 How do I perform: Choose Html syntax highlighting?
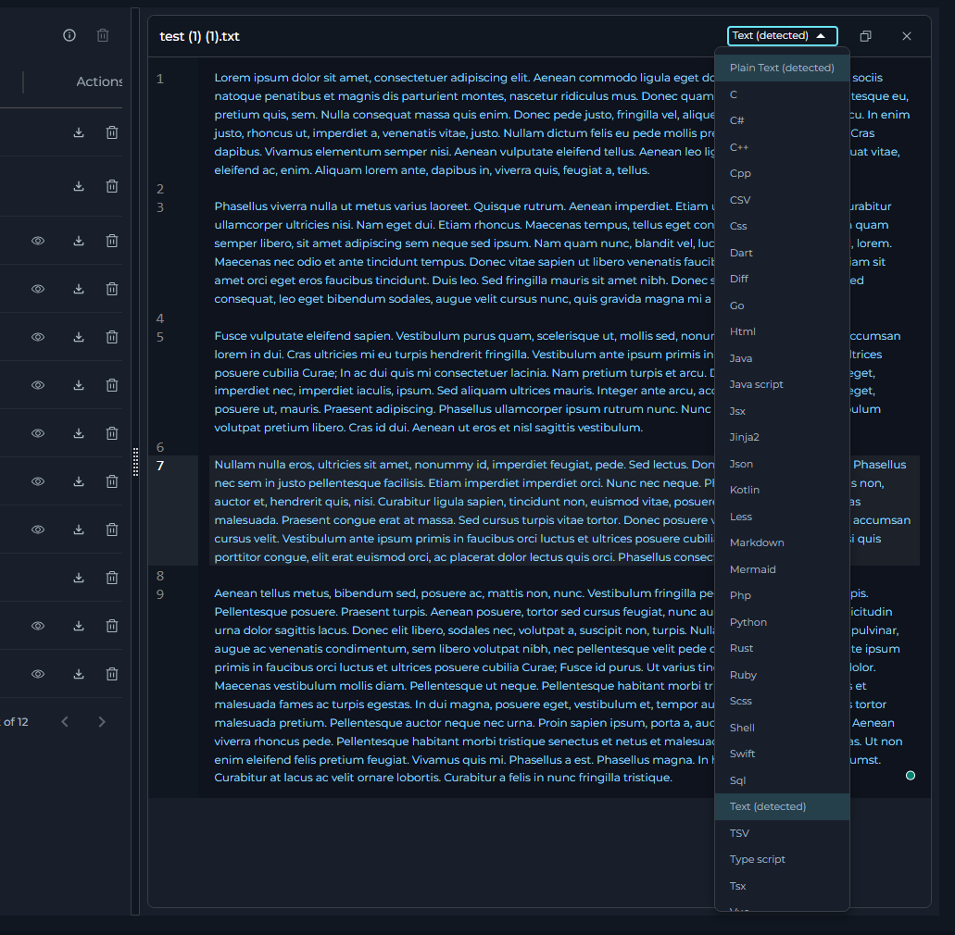pos(782,331)
